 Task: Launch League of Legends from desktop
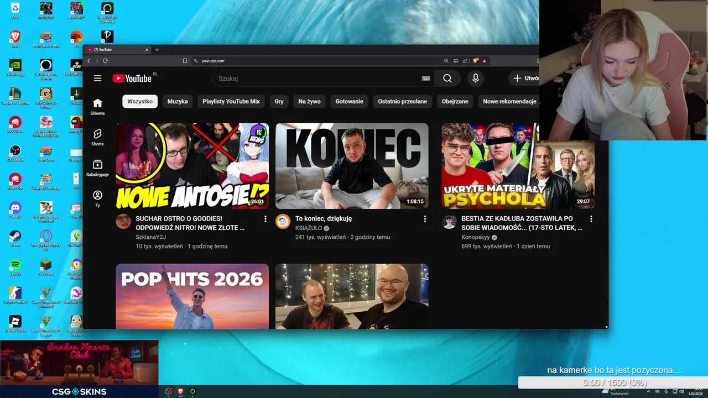click(15, 96)
